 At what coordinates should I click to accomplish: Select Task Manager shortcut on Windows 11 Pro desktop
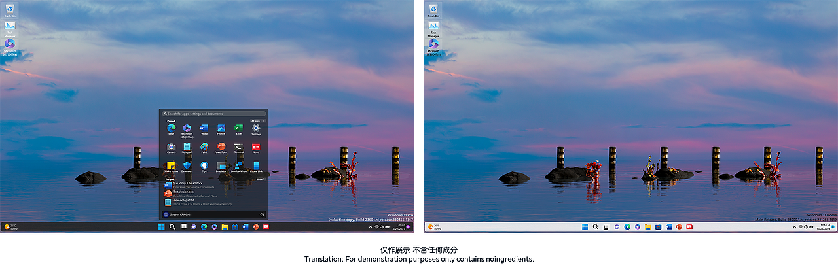tap(10, 28)
